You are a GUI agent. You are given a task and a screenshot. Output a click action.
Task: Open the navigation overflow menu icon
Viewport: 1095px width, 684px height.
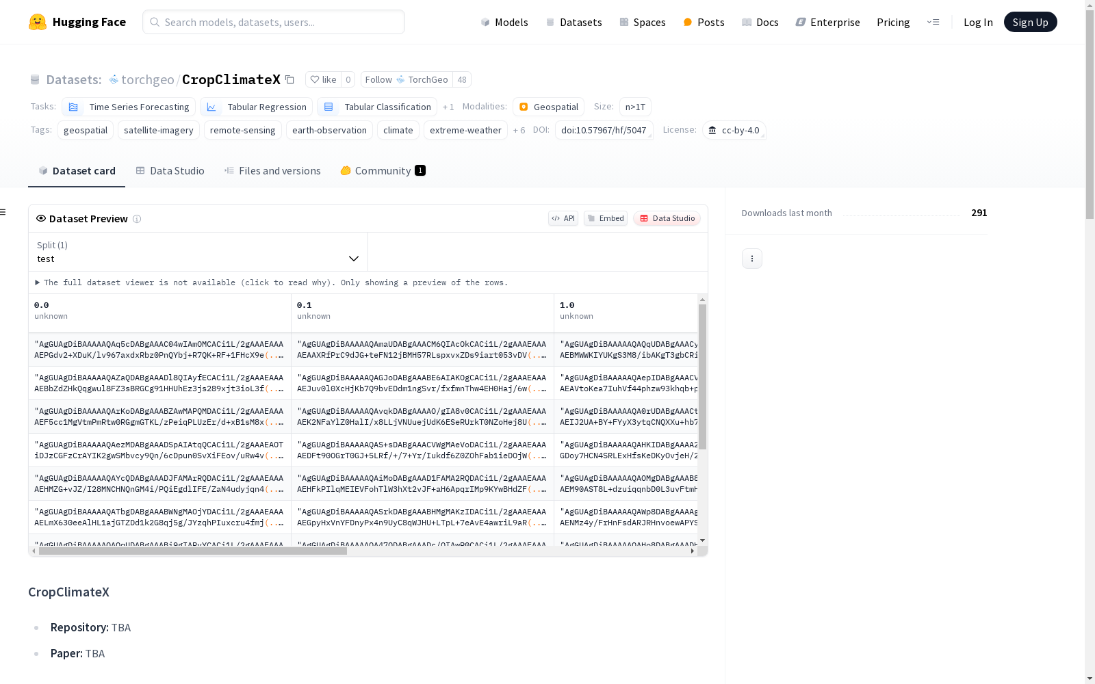click(933, 22)
